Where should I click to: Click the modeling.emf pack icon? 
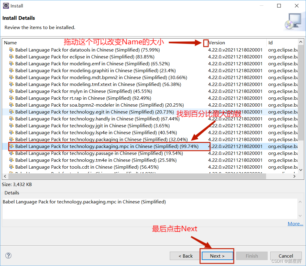(11, 64)
